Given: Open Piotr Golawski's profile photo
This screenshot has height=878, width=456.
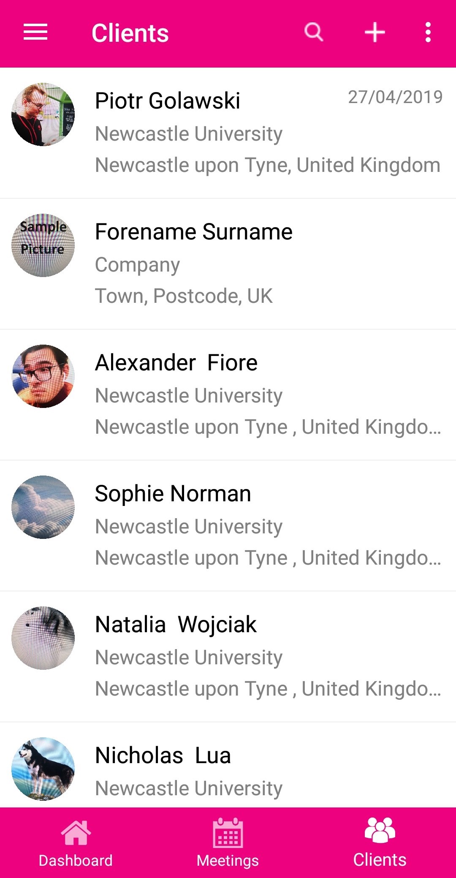Looking at the screenshot, I should tap(43, 114).
